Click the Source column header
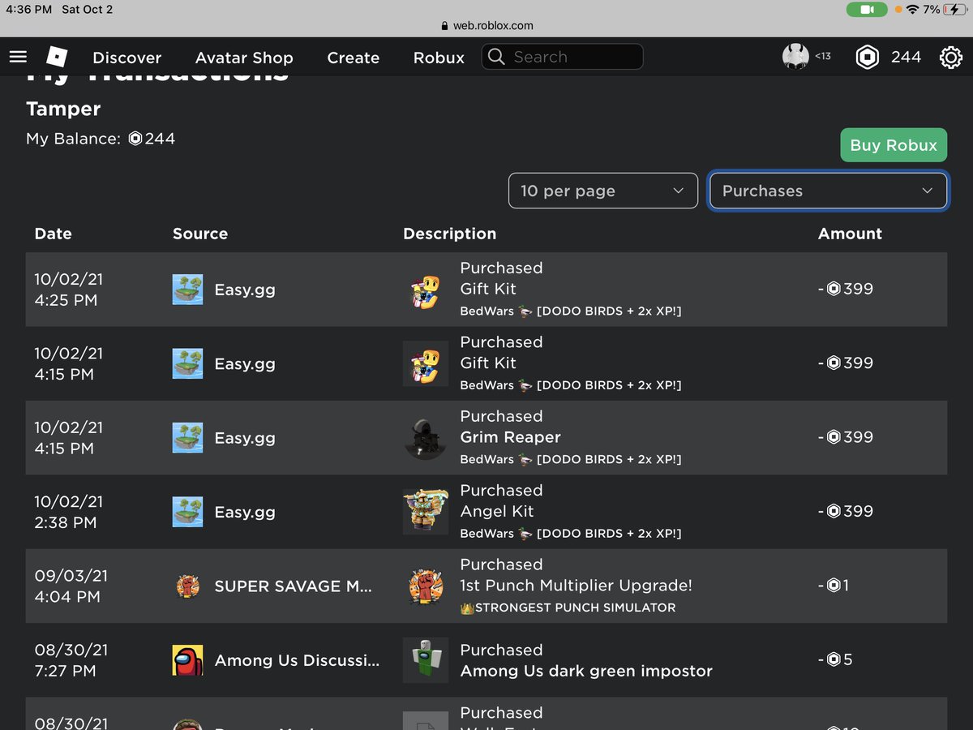This screenshot has height=730, width=973. pos(200,234)
